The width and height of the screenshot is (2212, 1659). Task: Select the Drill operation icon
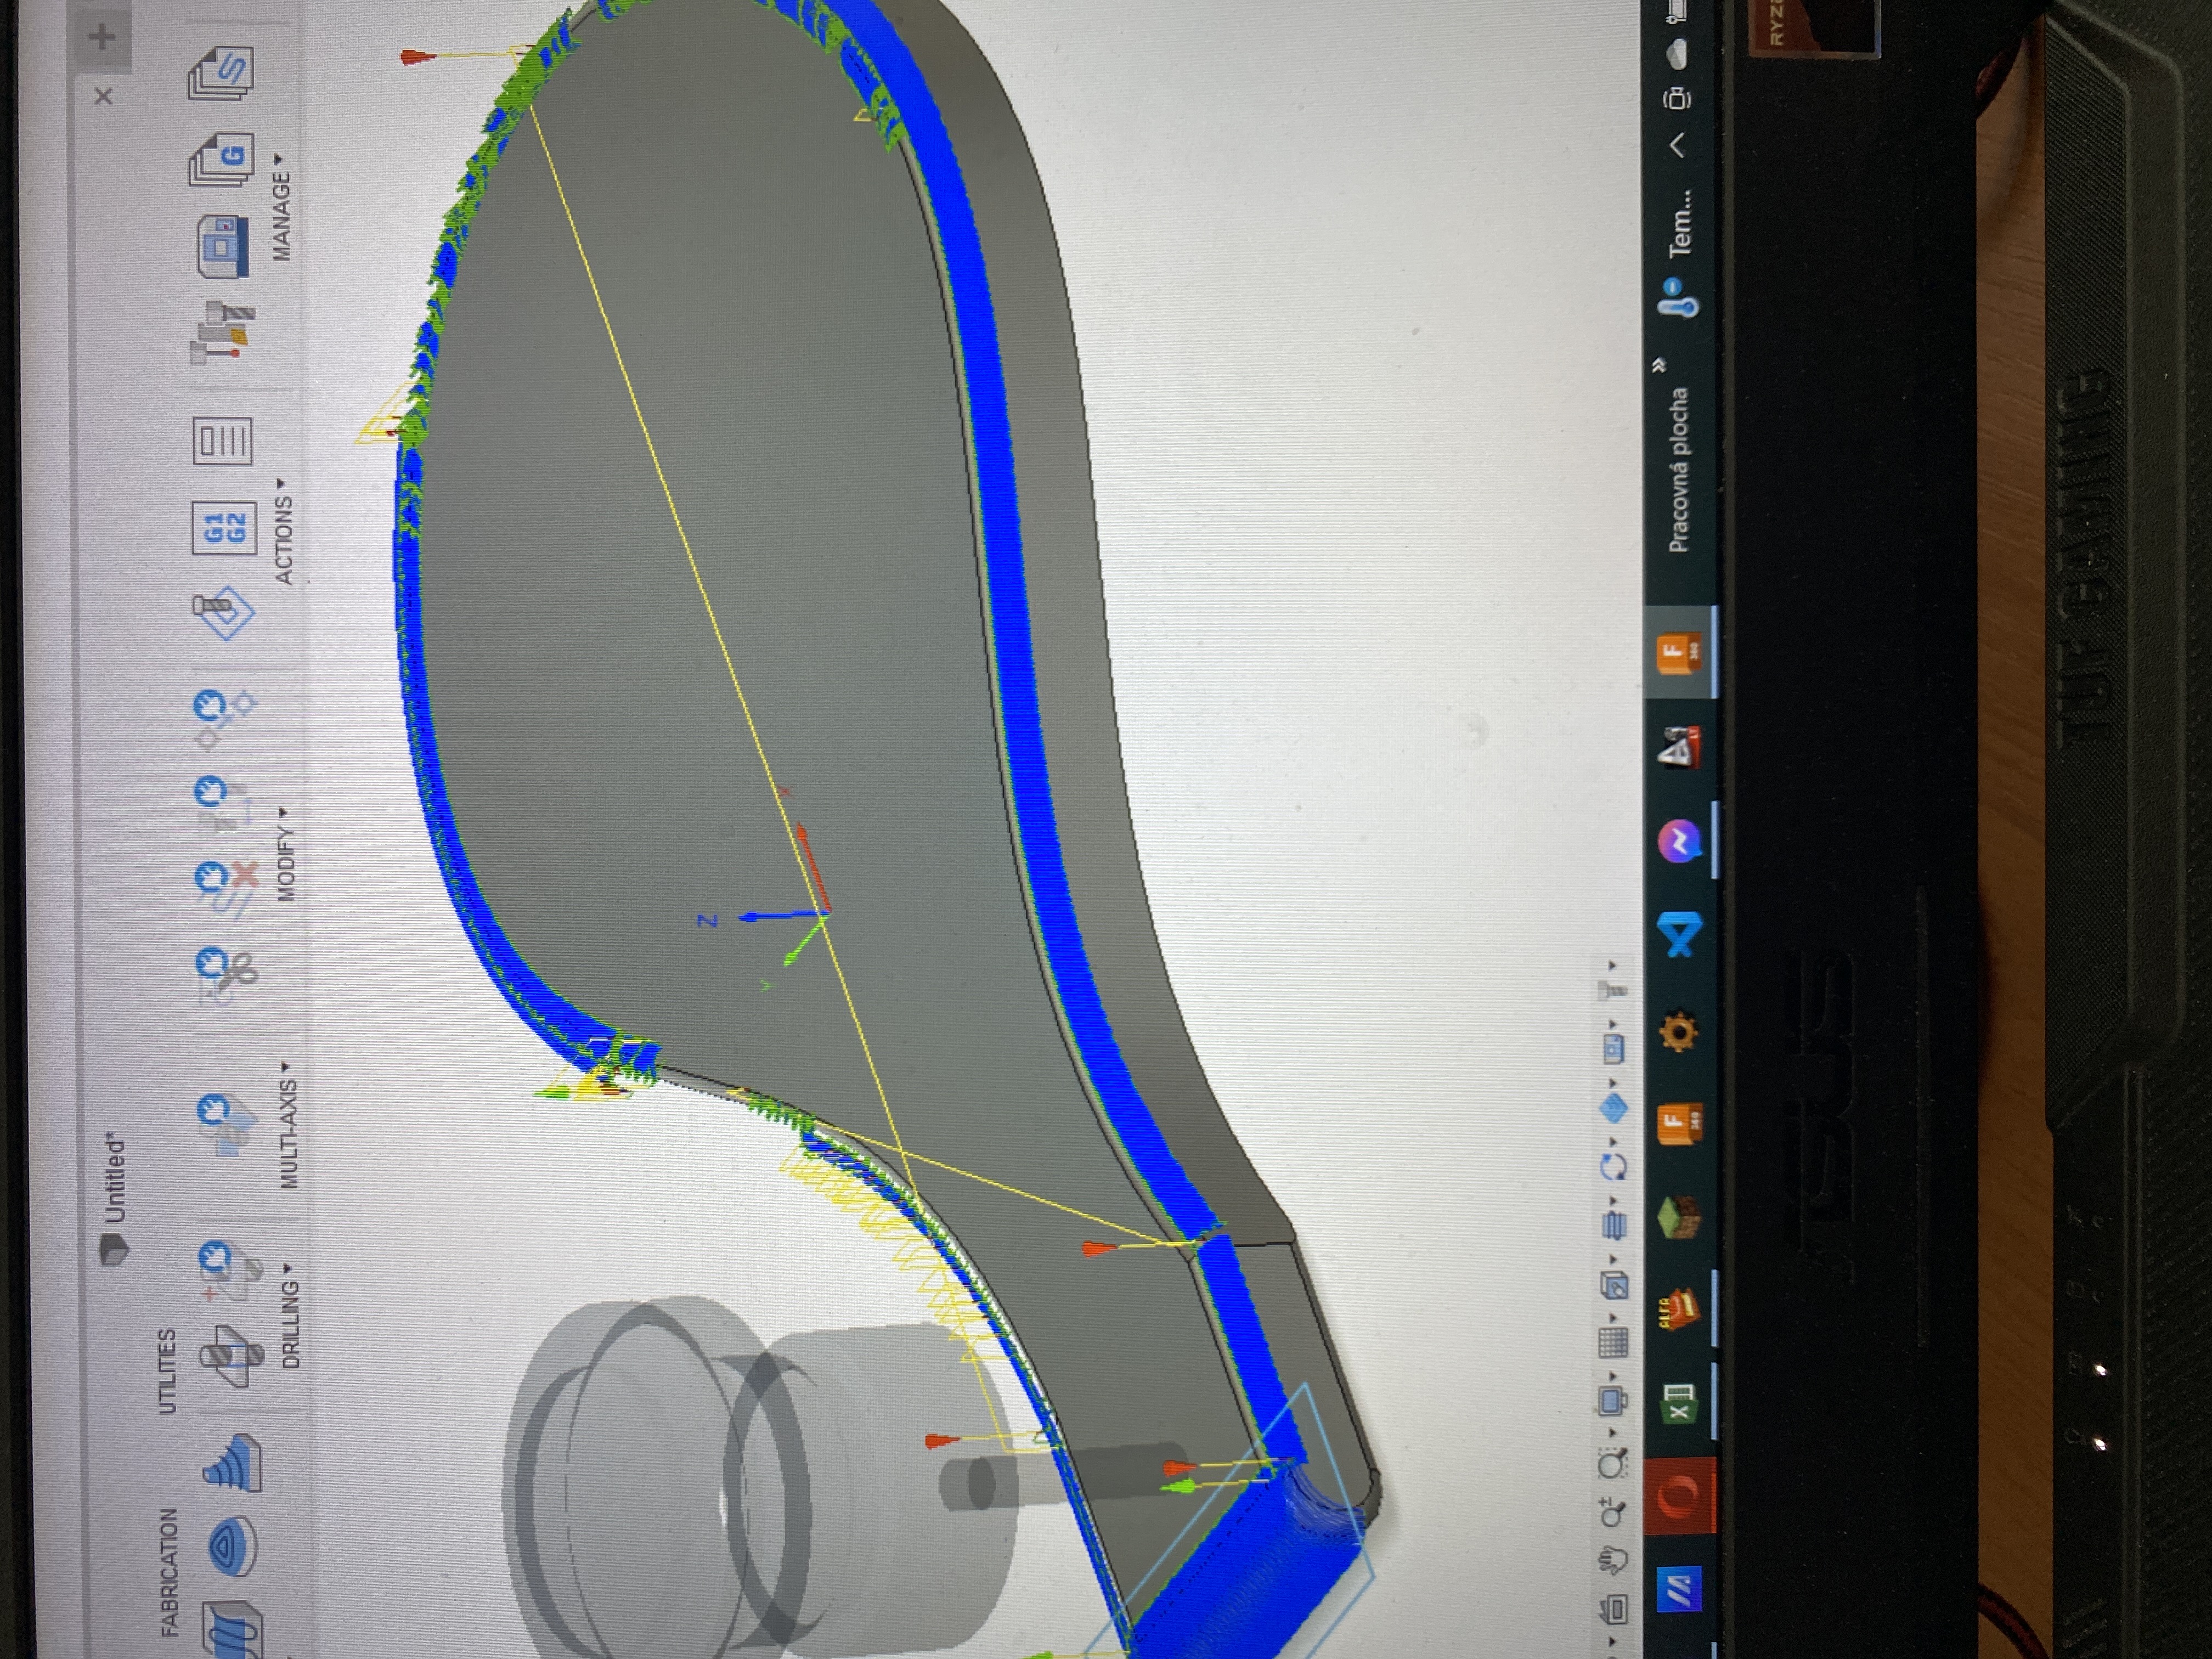231,1356
